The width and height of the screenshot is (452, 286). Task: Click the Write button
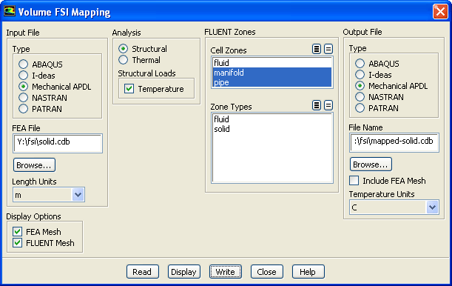[x=226, y=272]
